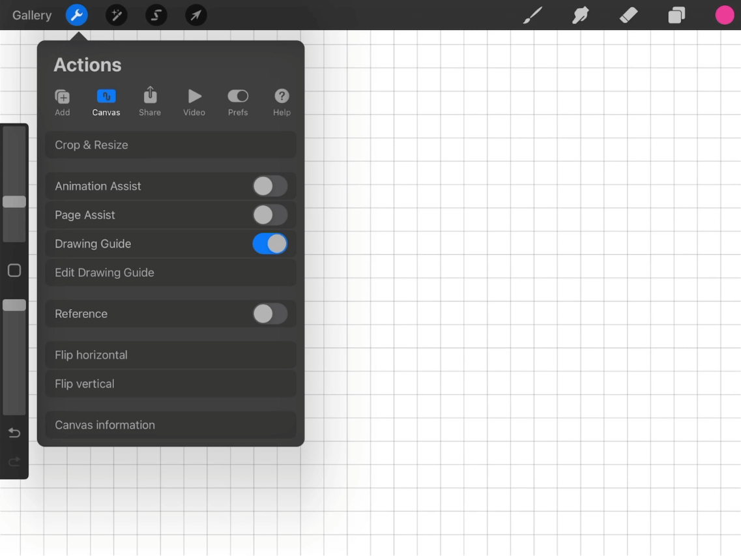The width and height of the screenshot is (741, 556).
Task: Enable Animation Assist
Action: (270, 186)
